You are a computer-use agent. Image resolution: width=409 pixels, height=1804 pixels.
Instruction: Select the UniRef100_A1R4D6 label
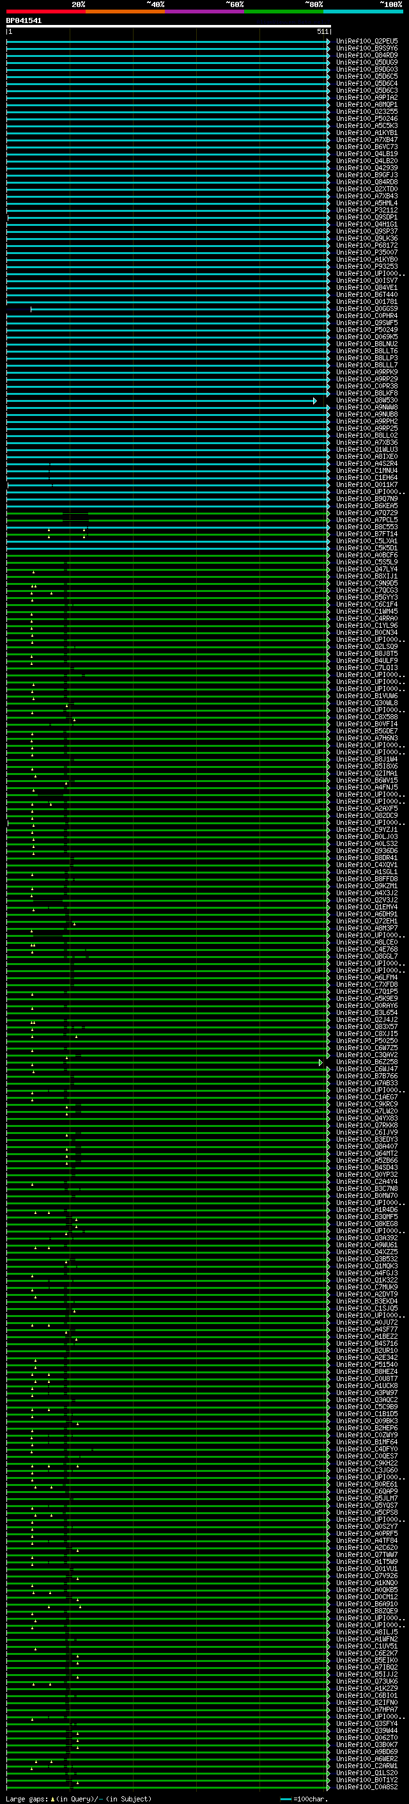click(367, 1210)
